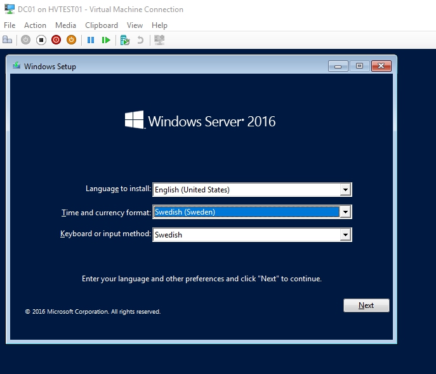The width and height of the screenshot is (436, 374).
Task: Click the orange Save state icon
Action: [x=71, y=40]
